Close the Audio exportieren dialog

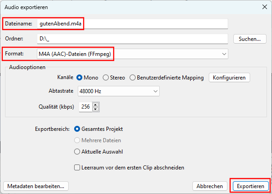265,7
